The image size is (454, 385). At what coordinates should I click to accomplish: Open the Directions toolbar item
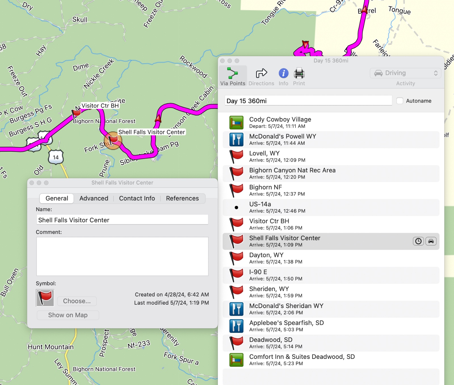pyautogui.click(x=261, y=76)
